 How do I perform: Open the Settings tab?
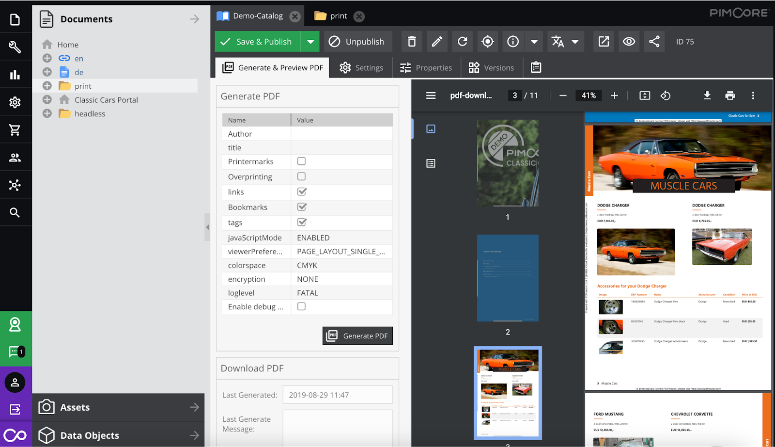[x=362, y=68]
